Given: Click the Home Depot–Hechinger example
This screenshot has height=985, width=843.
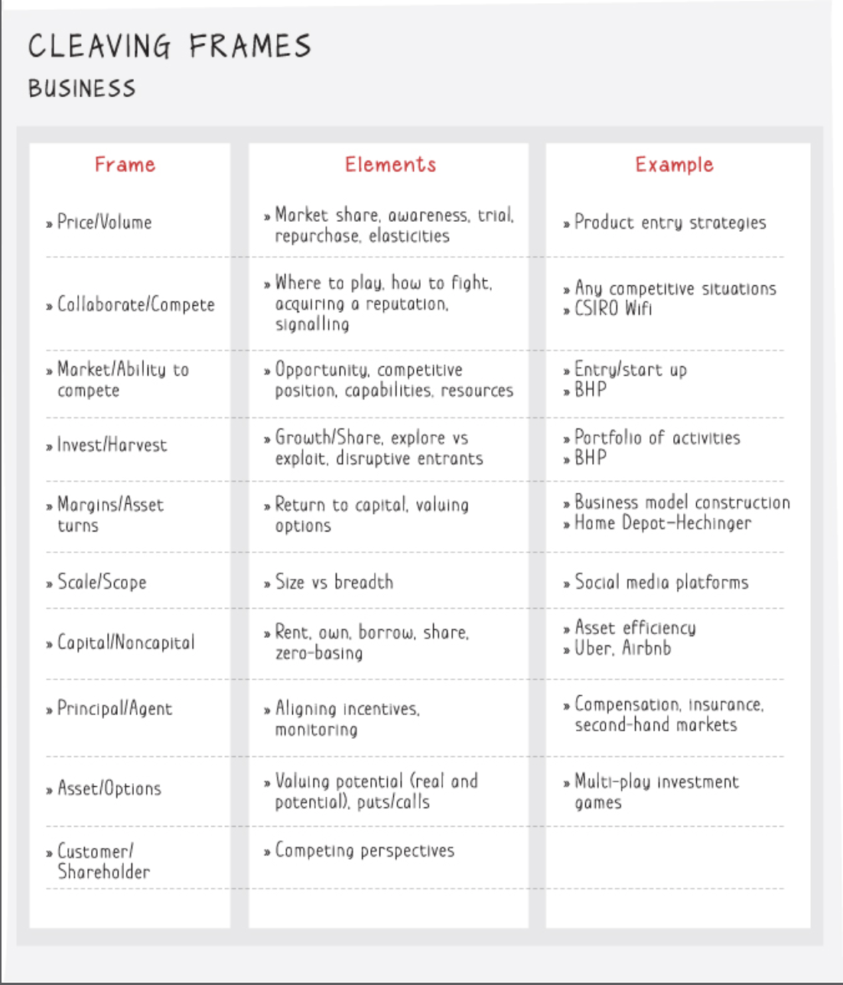Looking at the screenshot, I should (663, 523).
